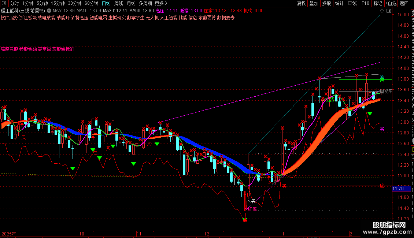Click the 红底 label on the chart
414x238 pixels.
coord(252,209)
